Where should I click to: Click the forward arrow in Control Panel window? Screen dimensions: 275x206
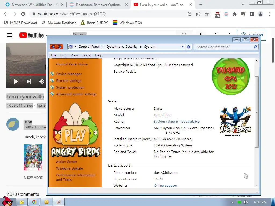(x=59, y=47)
